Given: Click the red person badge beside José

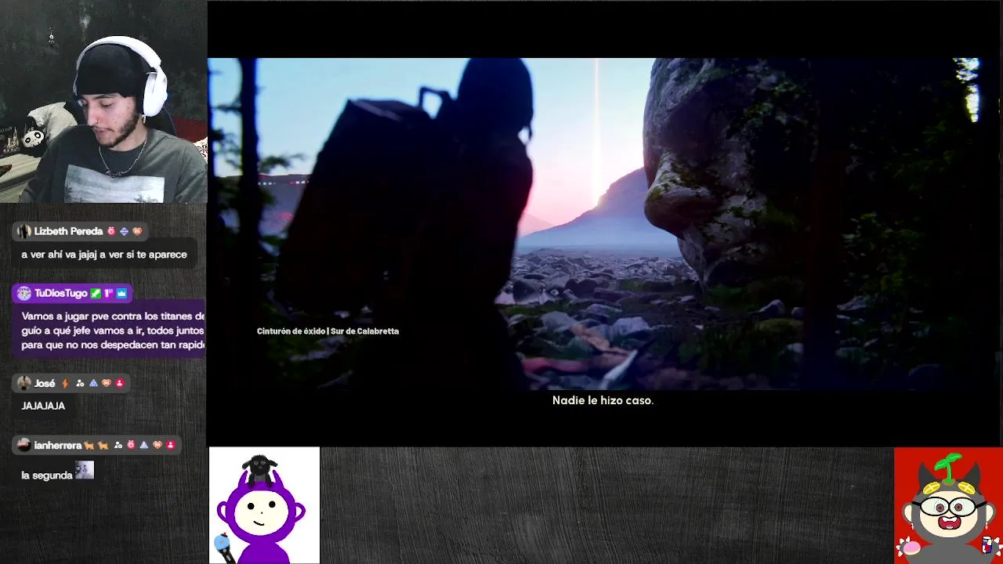Looking at the screenshot, I should pos(120,383).
